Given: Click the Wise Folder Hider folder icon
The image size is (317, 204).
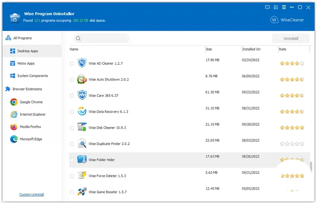Looking at the screenshot, I should click(82, 159).
